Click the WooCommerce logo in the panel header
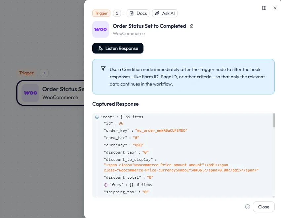The height and width of the screenshot is (218, 281). [100, 29]
